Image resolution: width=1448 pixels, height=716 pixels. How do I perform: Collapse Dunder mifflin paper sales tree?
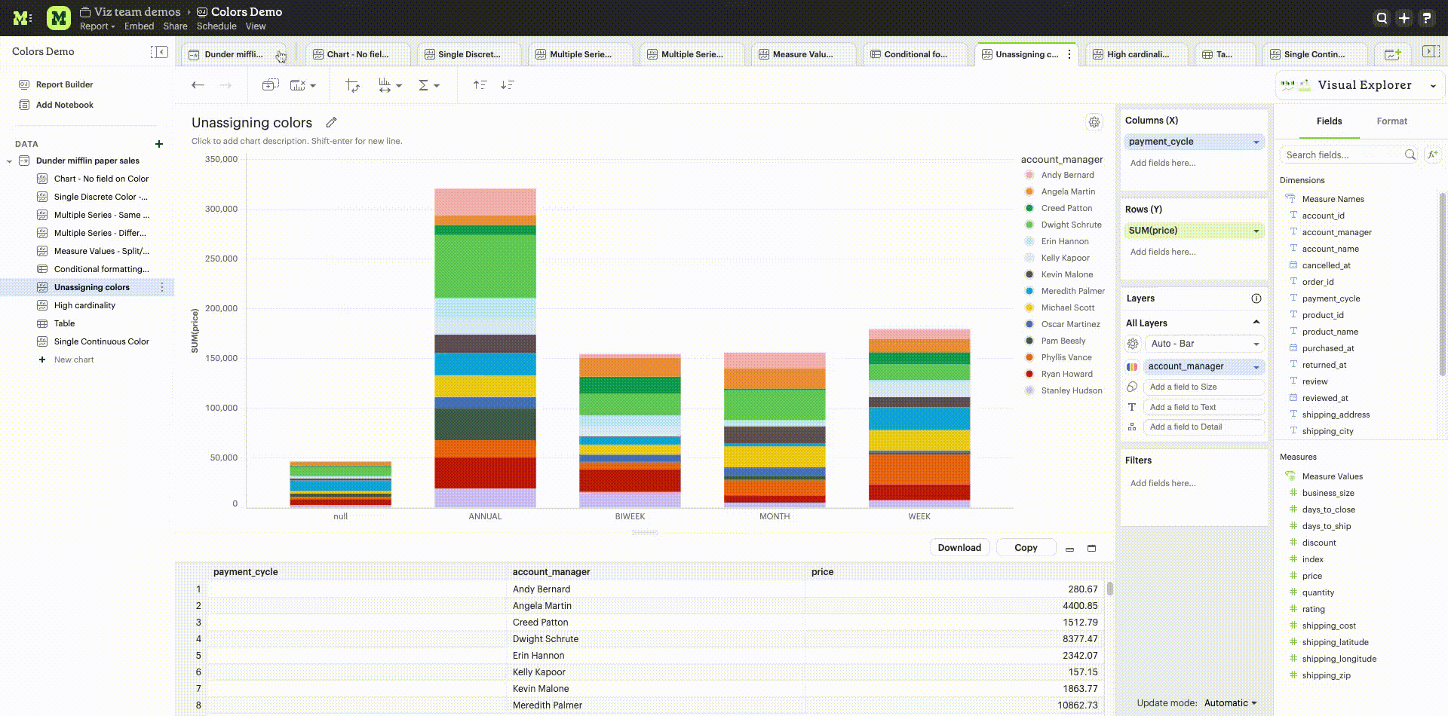coord(9,161)
